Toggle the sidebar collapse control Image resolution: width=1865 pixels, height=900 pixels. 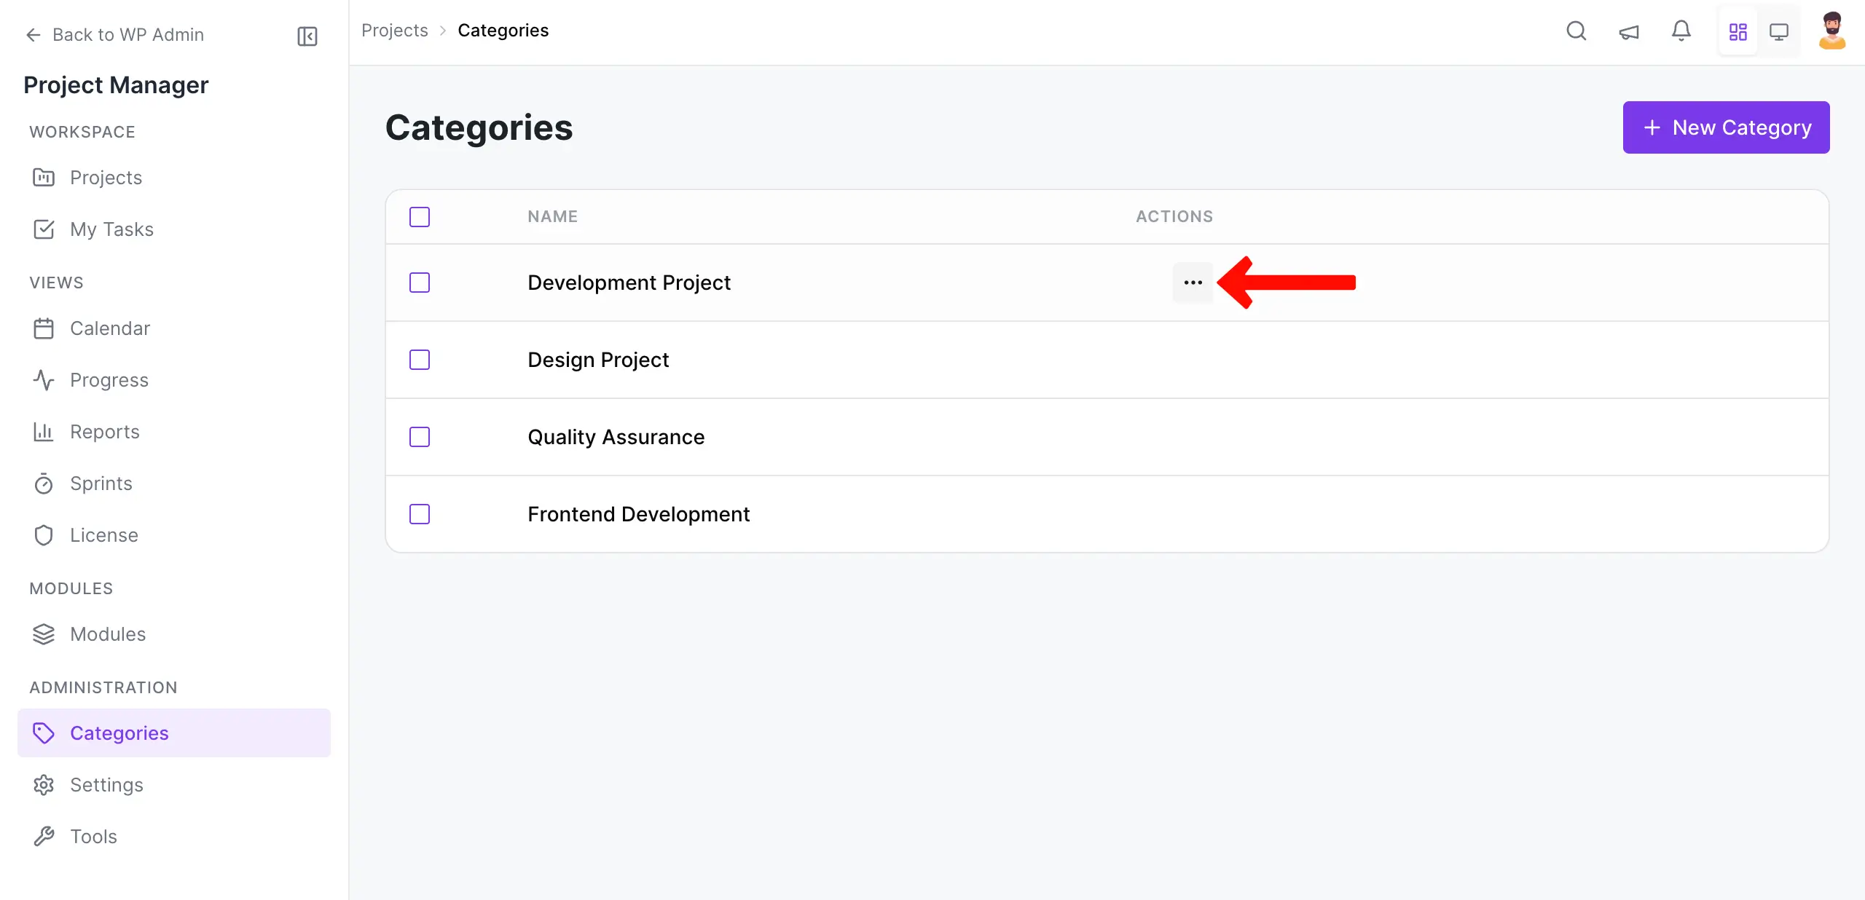pos(306,36)
